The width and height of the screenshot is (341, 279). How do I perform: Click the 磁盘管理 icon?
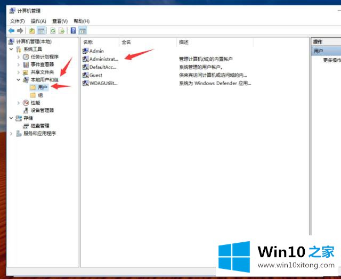tap(26, 126)
